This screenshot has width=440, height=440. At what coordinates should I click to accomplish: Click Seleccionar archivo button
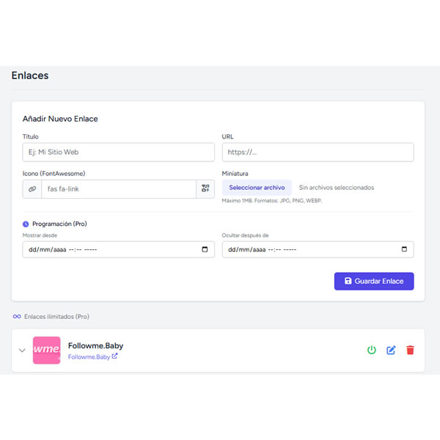pyautogui.click(x=257, y=188)
